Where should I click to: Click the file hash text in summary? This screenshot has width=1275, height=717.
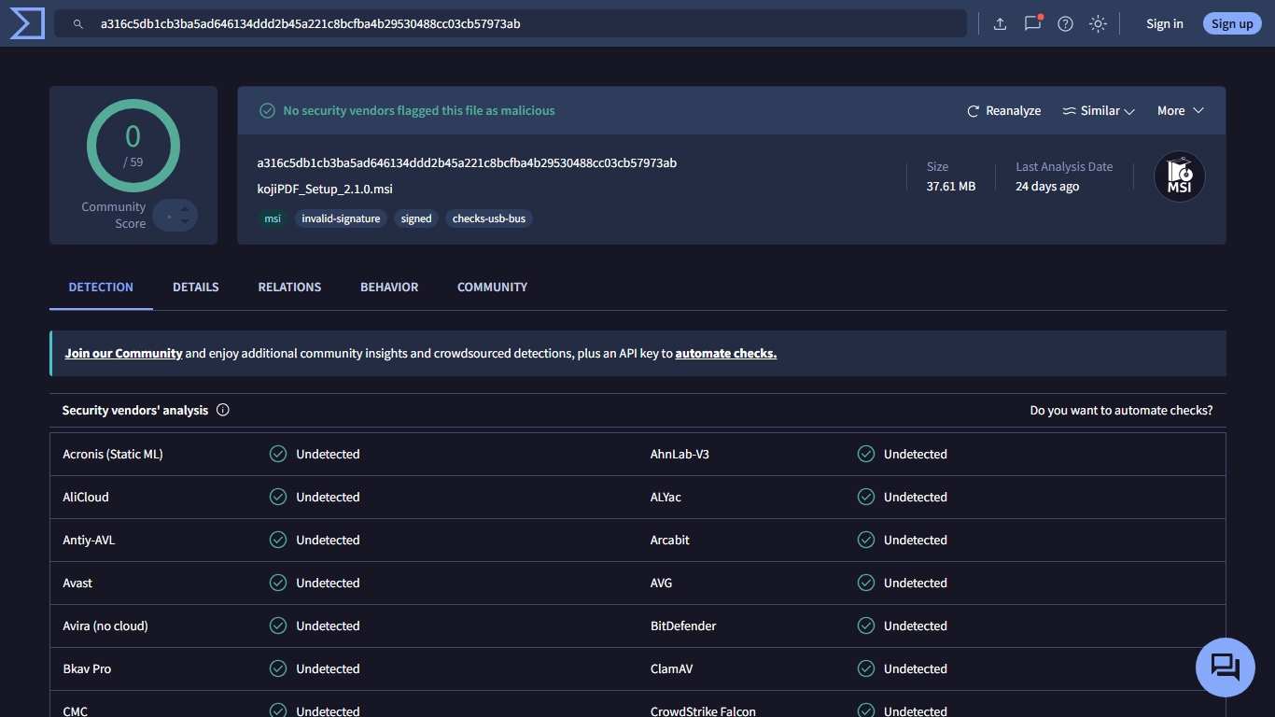[467, 162]
